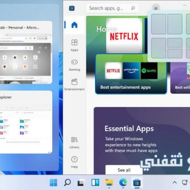Open Help in Store sidebar
This screenshot has width=190, height=190.
pyautogui.click(x=74, y=163)
